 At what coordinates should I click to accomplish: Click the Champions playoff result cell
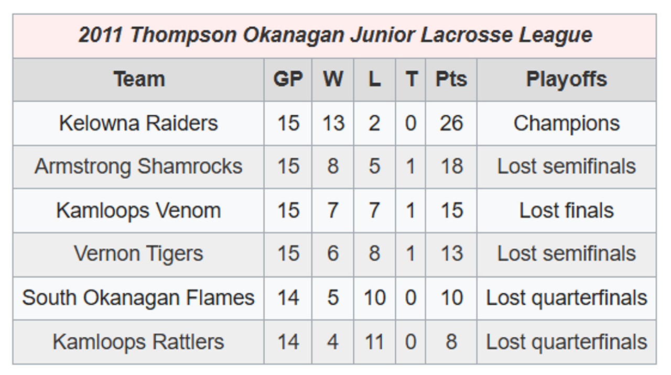pyautogui.click(x=566, y=123)
